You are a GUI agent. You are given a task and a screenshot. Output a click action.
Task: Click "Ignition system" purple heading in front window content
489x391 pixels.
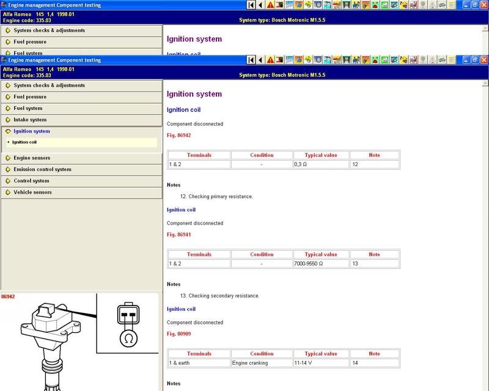point(194,94)
